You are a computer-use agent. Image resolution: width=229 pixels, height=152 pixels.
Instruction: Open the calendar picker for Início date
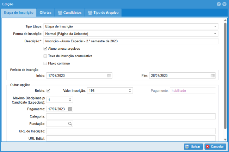tap(109, 75)
